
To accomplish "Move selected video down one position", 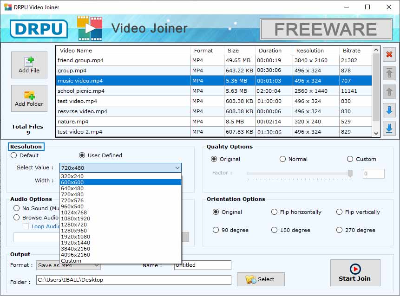I will pos(389,110).
